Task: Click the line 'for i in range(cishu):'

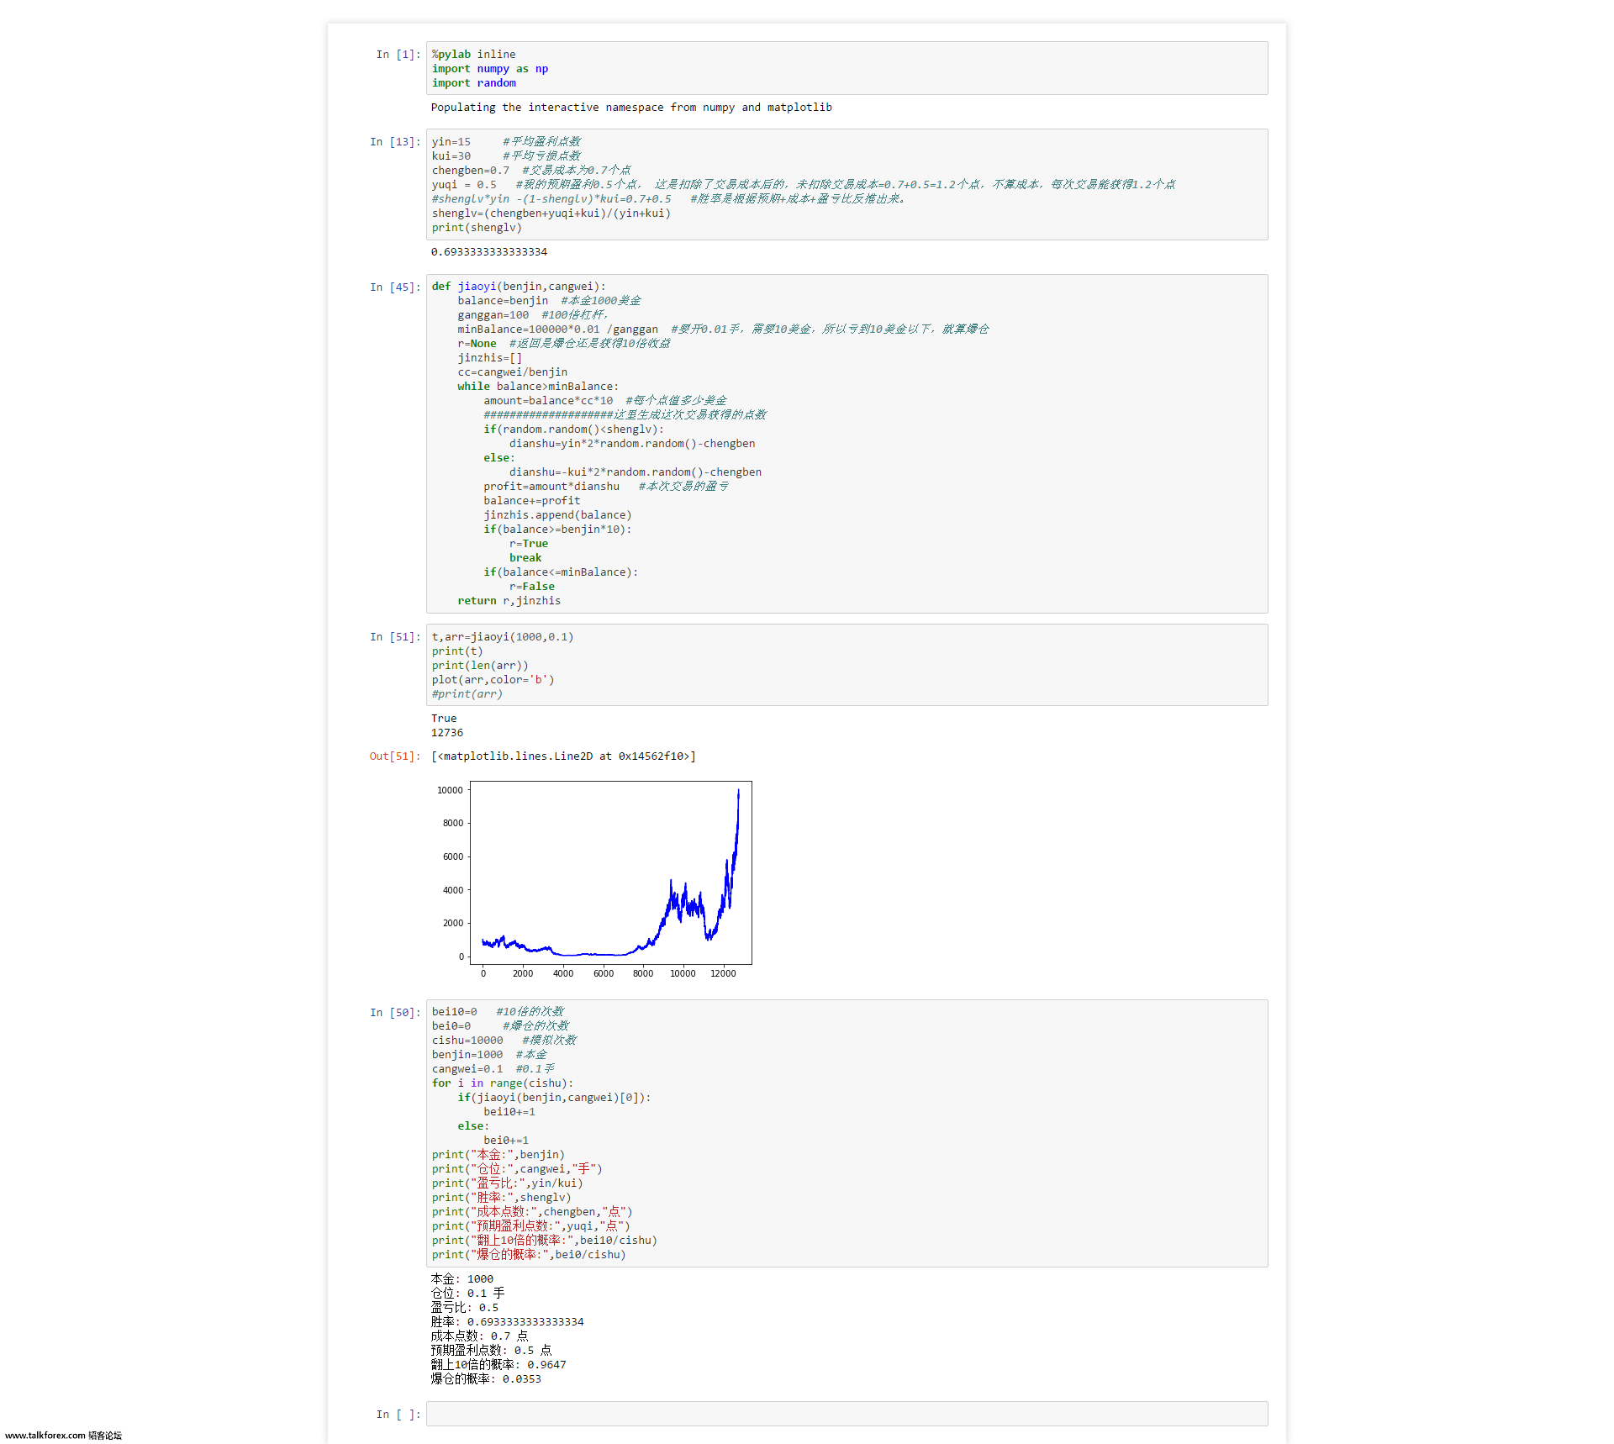Action: click(503, 1083)
